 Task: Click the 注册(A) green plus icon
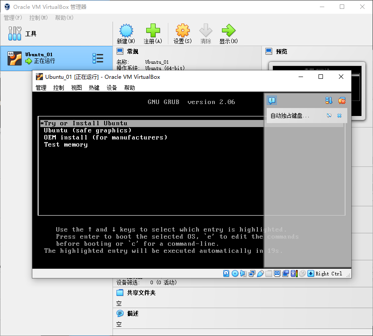pyautogui.click(x=153, y=31)
